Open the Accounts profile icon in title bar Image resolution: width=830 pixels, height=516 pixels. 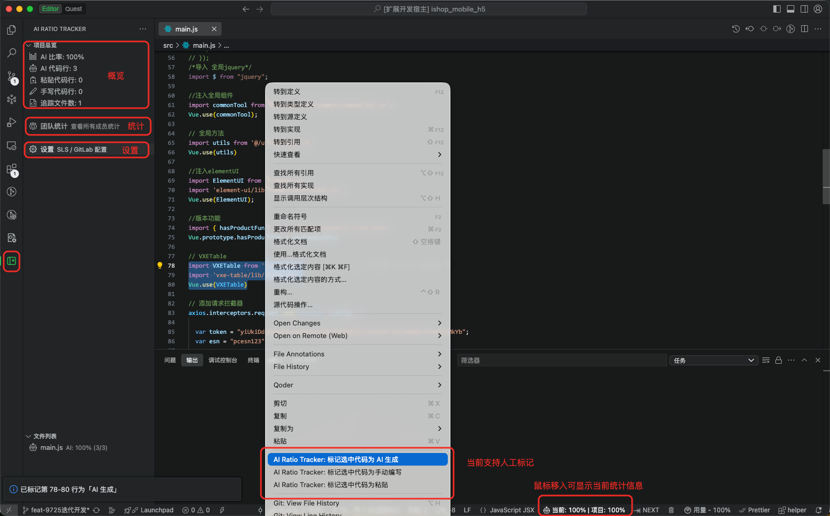[x=817, y=9]
